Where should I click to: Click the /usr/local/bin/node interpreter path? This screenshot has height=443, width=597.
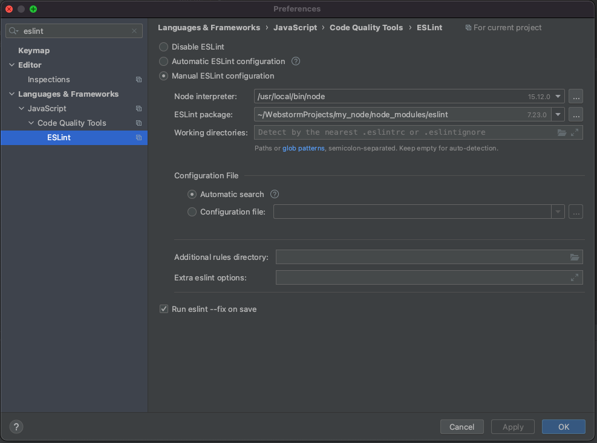pos(292,96)
